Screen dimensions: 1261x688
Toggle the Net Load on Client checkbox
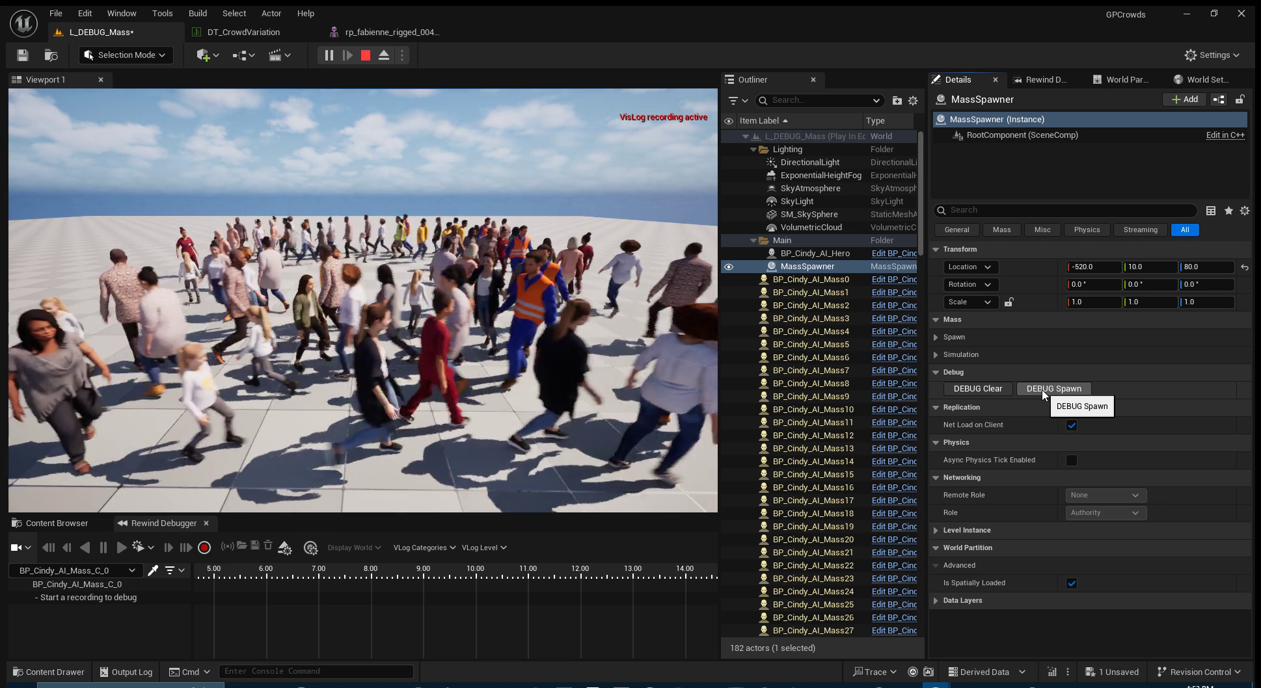click(1072, 425)
